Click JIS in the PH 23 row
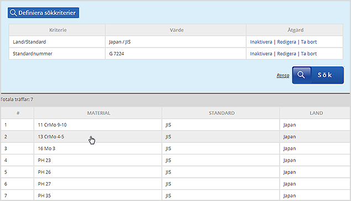Screen dimensions: 351x201 point(169,161)
